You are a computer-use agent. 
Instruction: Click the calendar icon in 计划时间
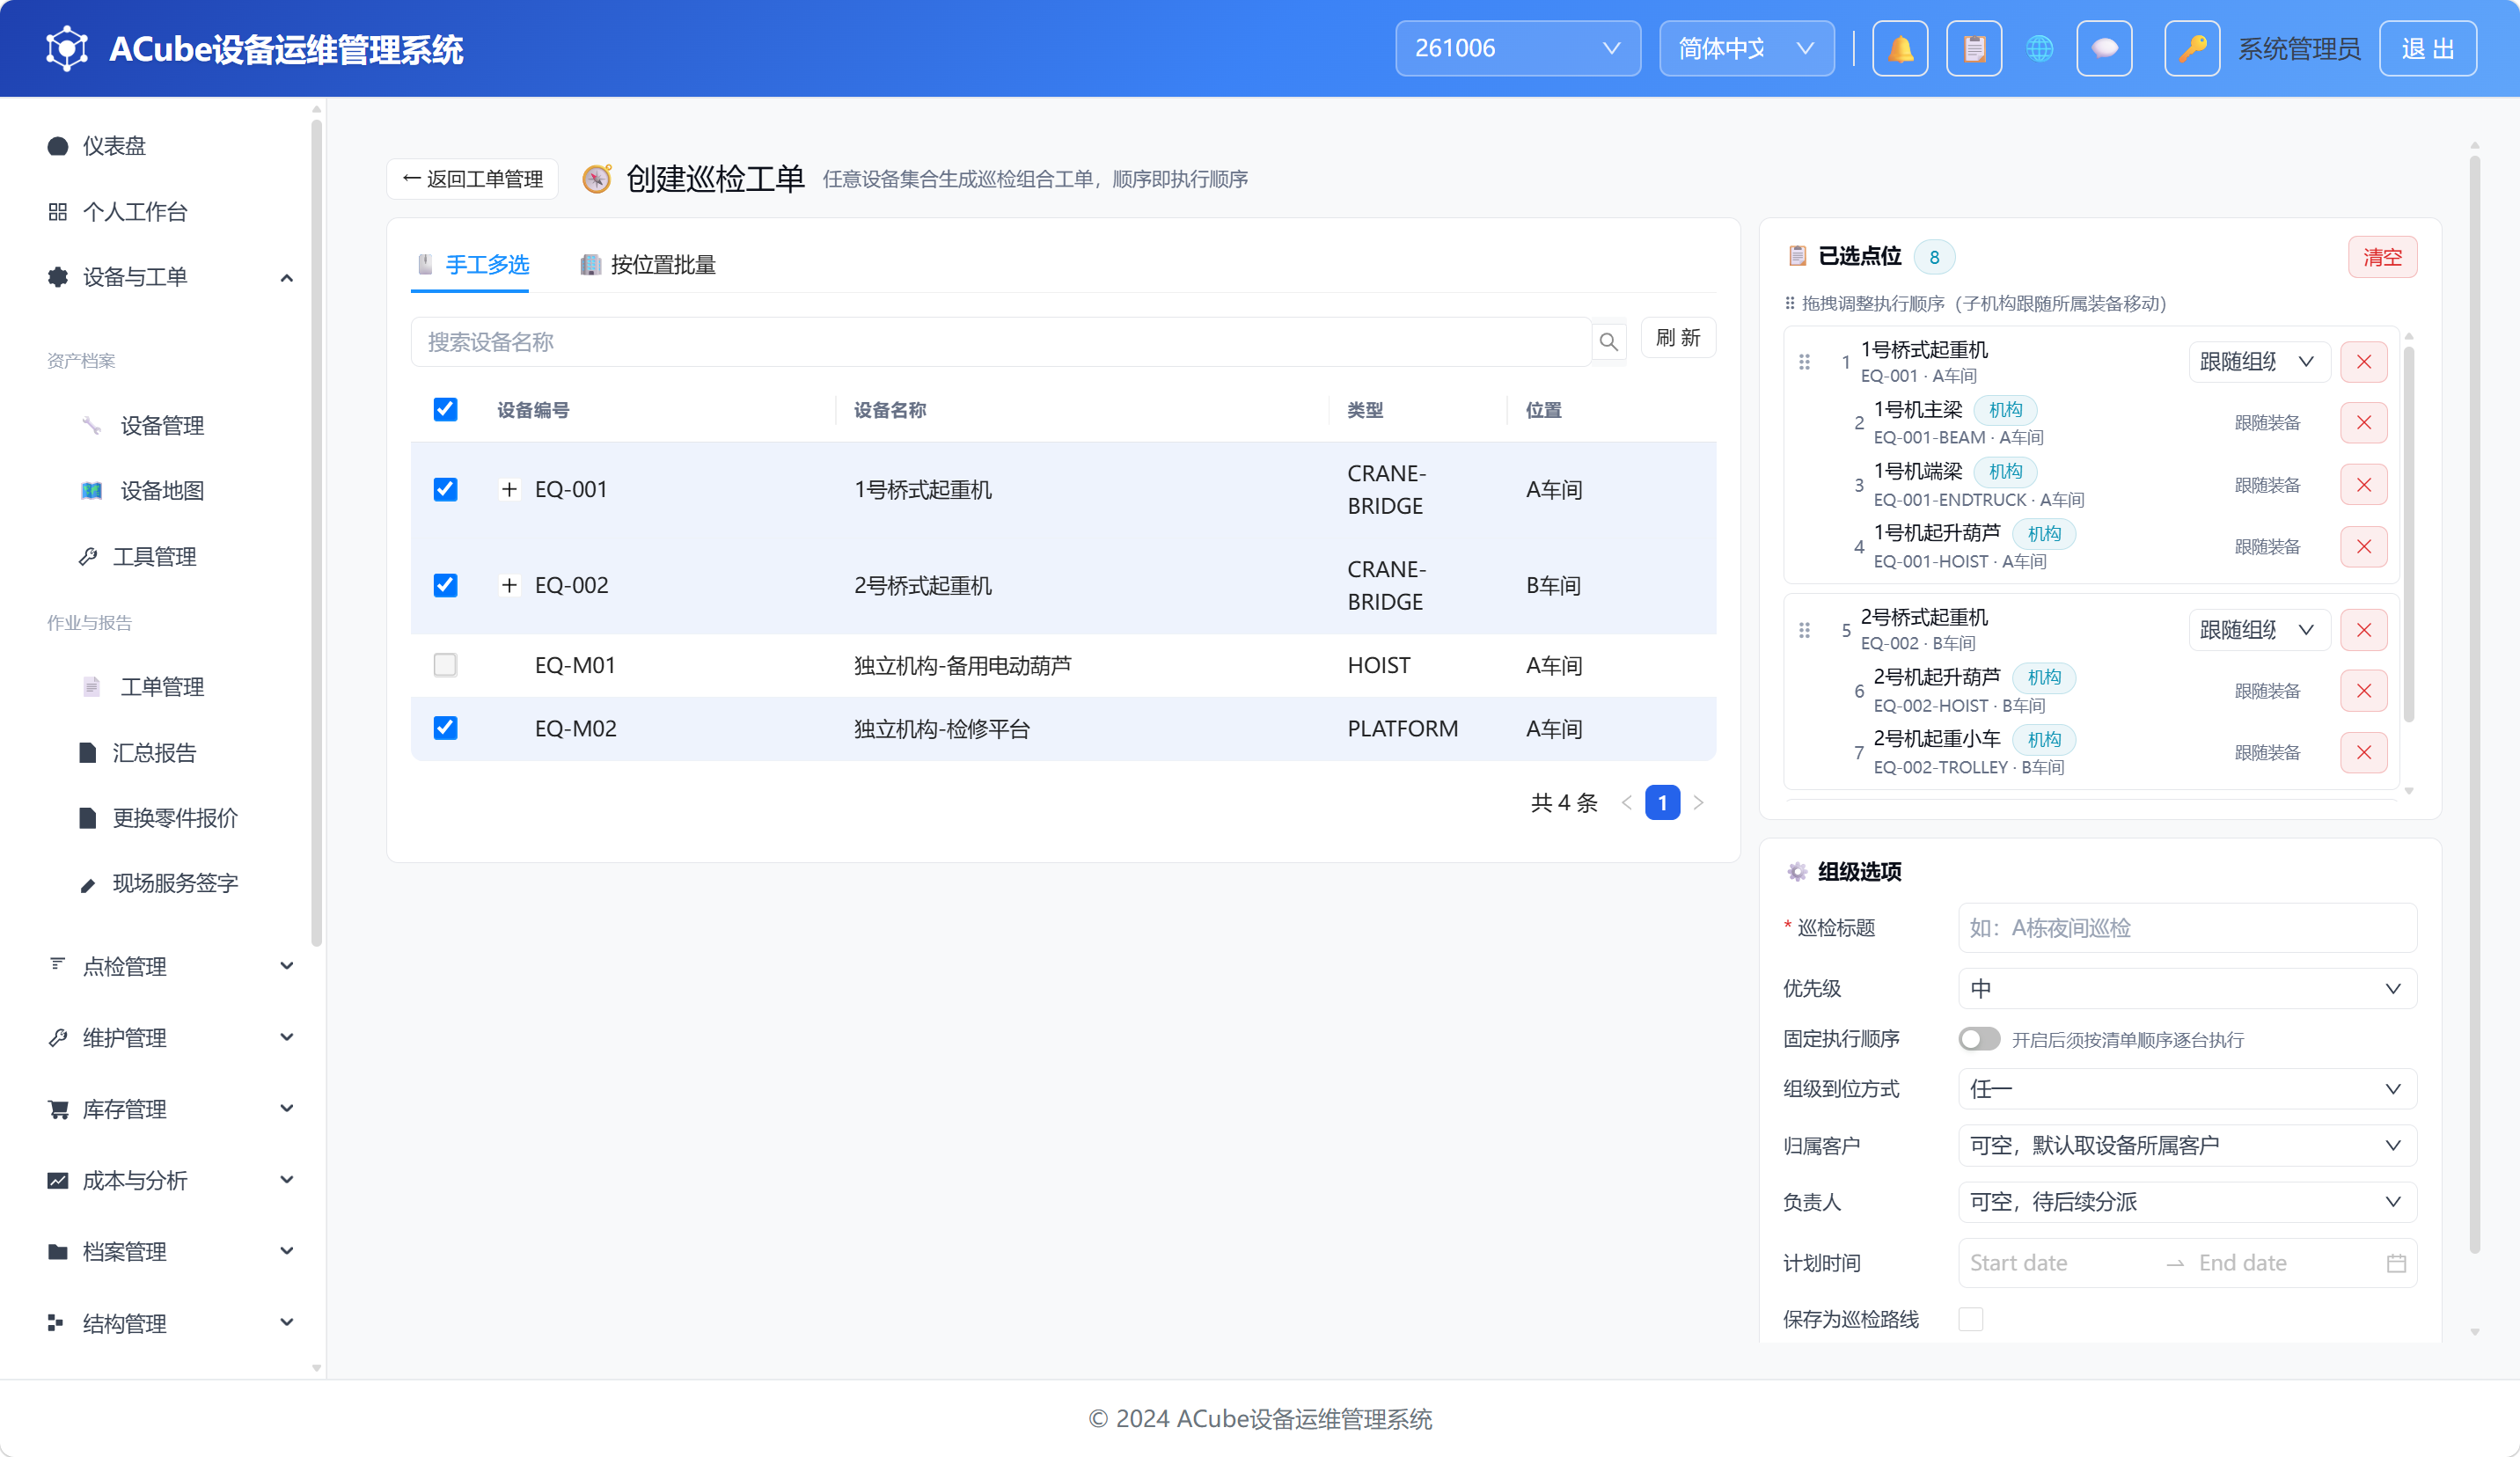point(2396,1263)
